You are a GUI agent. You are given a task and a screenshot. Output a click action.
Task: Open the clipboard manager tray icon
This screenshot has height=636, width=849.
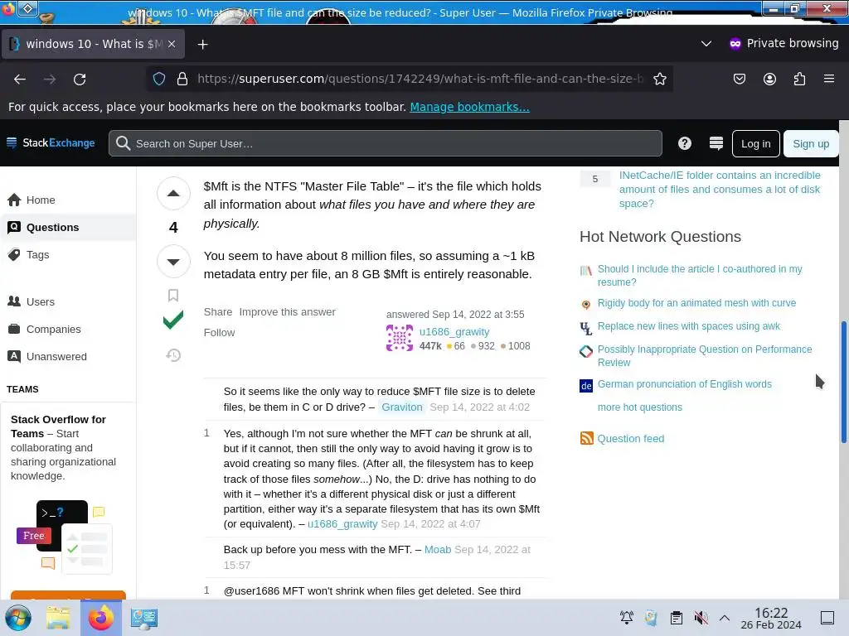tap(677, 618)
